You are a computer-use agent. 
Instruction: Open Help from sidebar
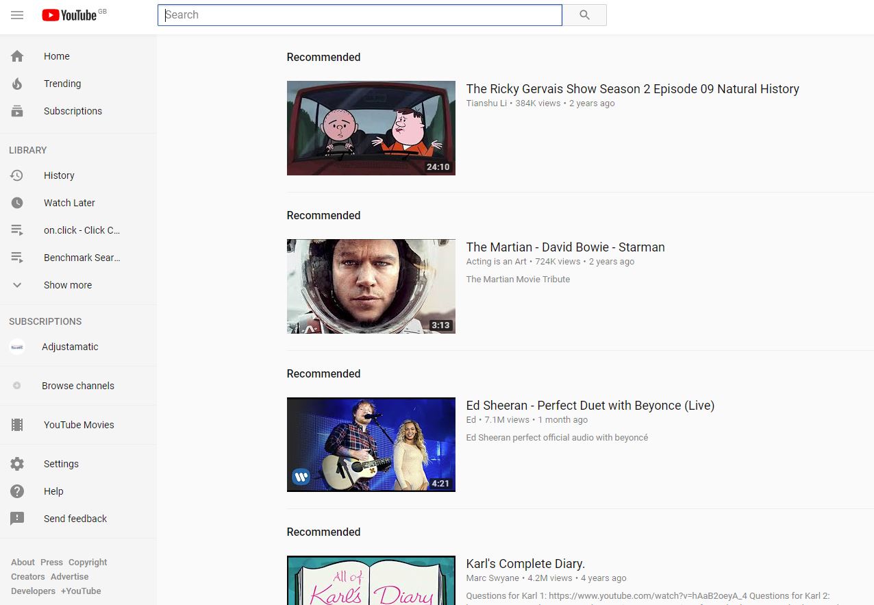point(78,491)
